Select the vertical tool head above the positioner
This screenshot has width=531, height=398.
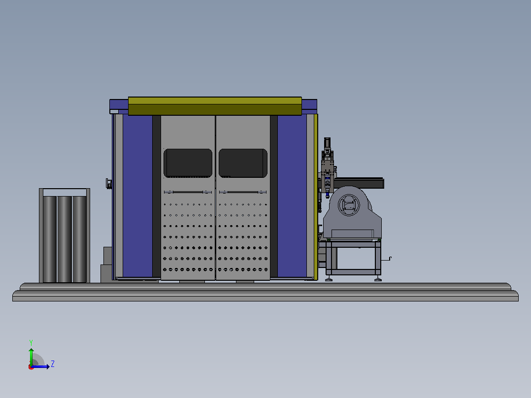click(328, 167)
